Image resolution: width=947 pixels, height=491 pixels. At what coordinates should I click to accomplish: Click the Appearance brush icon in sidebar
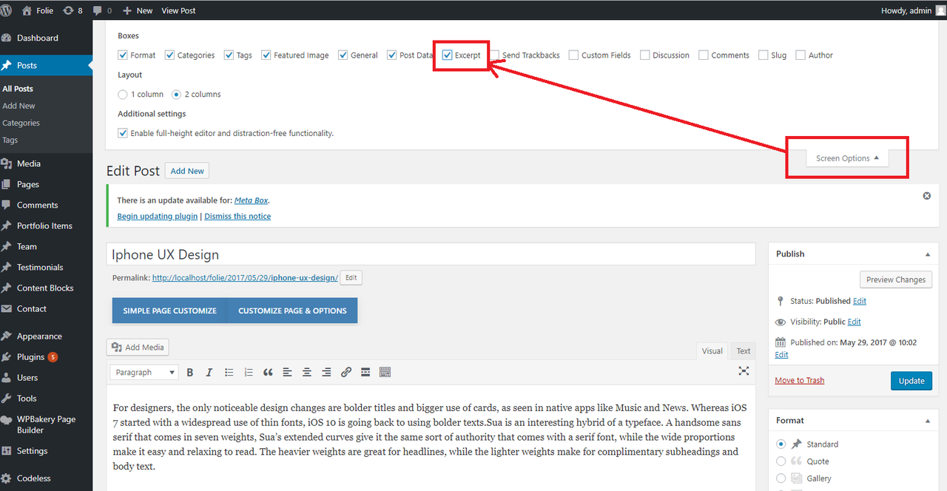pyautogui.click(x=7, y=336)
